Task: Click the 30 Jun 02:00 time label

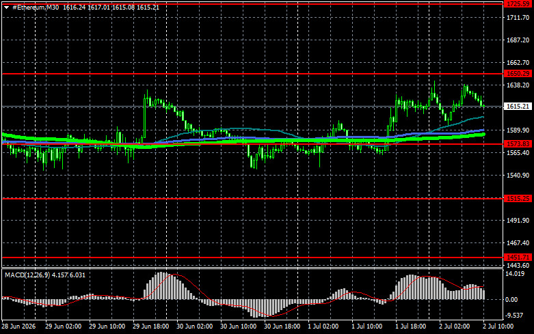Action: click(x=194, y=326)
